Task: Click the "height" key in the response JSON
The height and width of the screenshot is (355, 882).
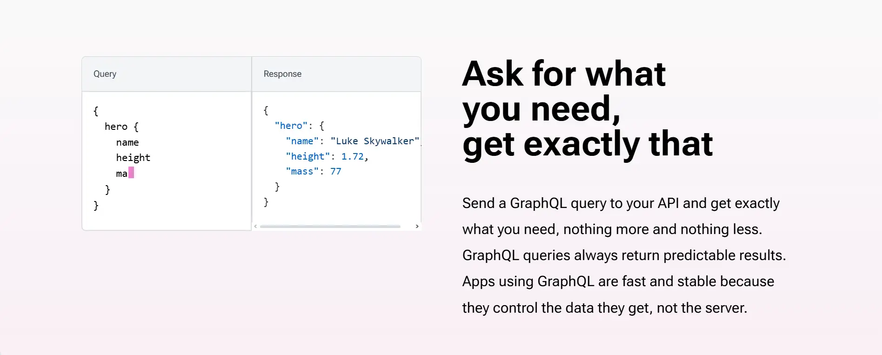Action: pyautogui.click(x=307, y=156)
